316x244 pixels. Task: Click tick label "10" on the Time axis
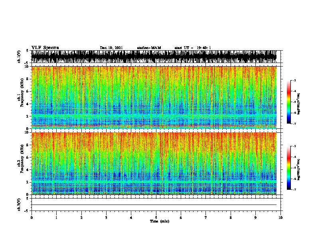click(x=280, y=218)
